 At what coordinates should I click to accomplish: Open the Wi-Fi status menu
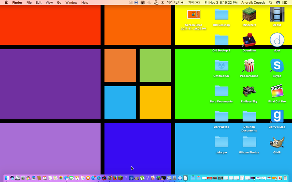(x=169, y=3)
